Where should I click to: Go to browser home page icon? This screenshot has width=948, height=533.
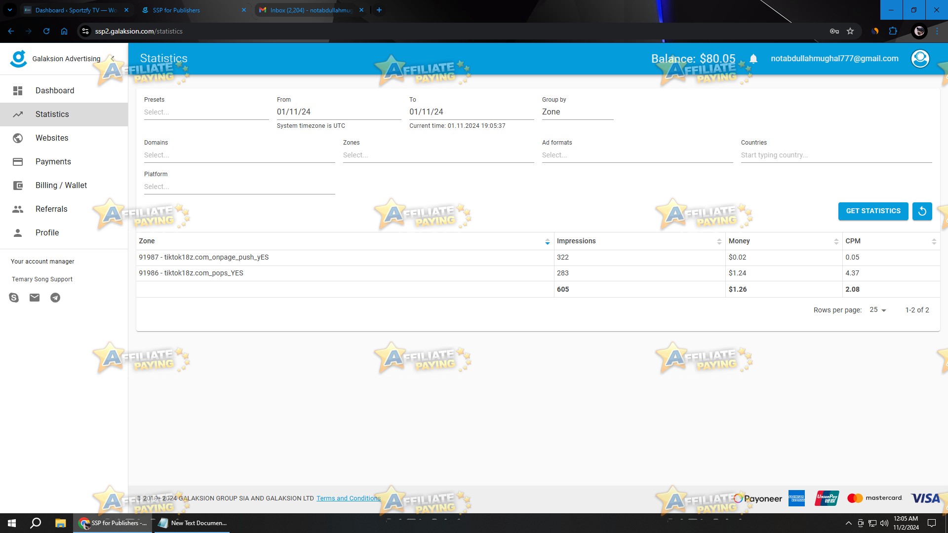click(x=64, y=31)
